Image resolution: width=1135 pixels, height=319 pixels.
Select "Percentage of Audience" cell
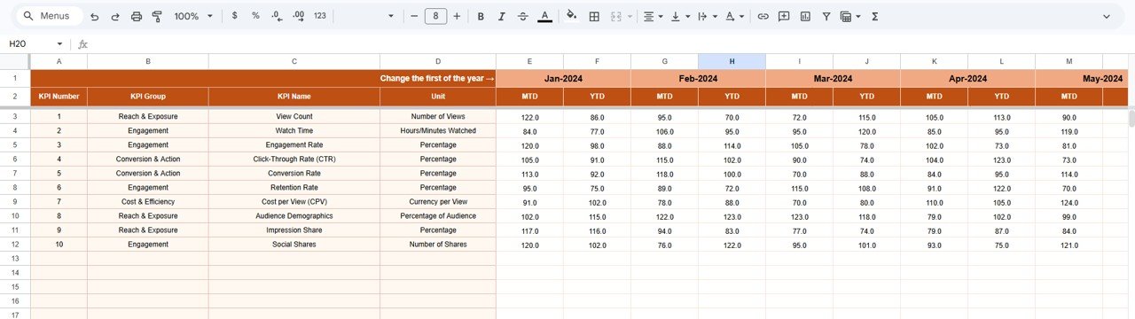coord(438,215)
